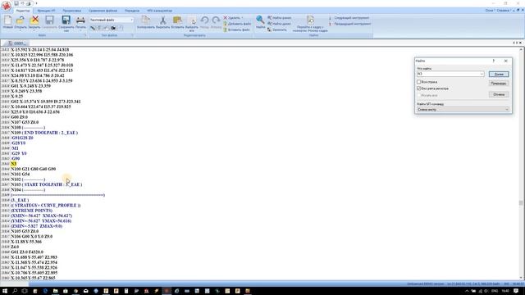
Task: Click the Append file ribbon item
Action: tap(237, 24)
